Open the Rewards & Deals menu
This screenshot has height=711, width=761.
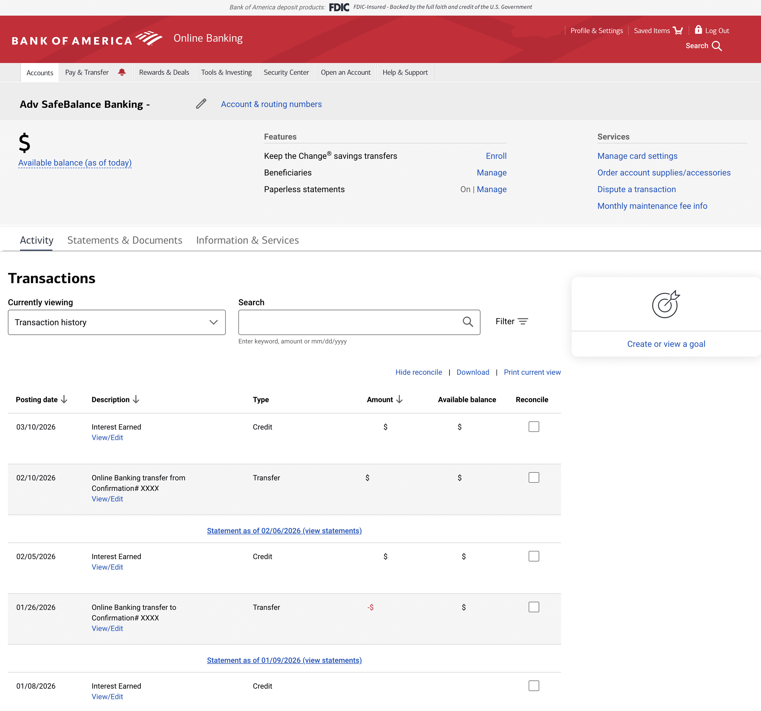(164, 72)
